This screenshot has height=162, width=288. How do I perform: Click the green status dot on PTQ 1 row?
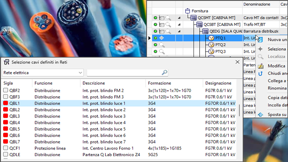(x=155, y=38)
